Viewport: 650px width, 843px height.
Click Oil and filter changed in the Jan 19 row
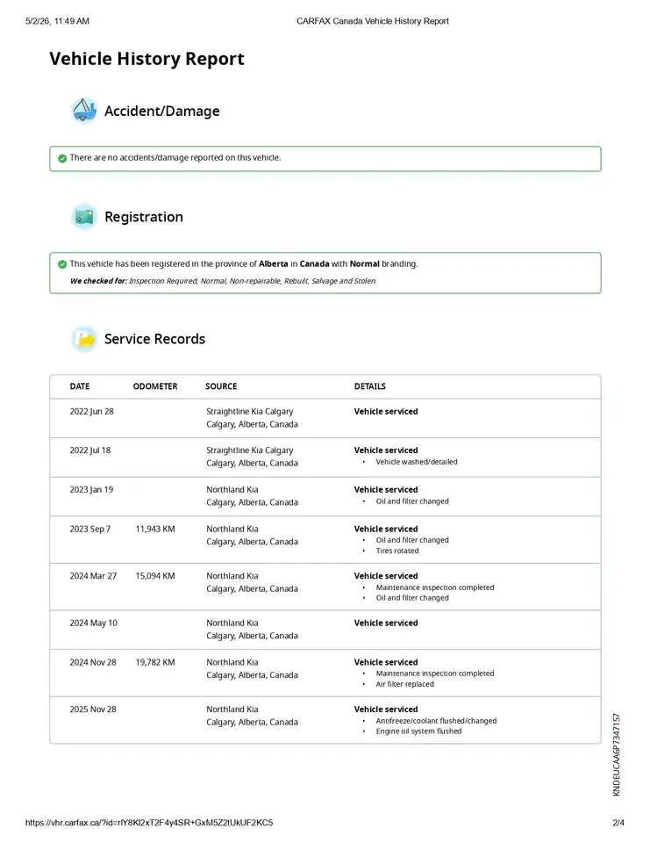tap(412, 501)
